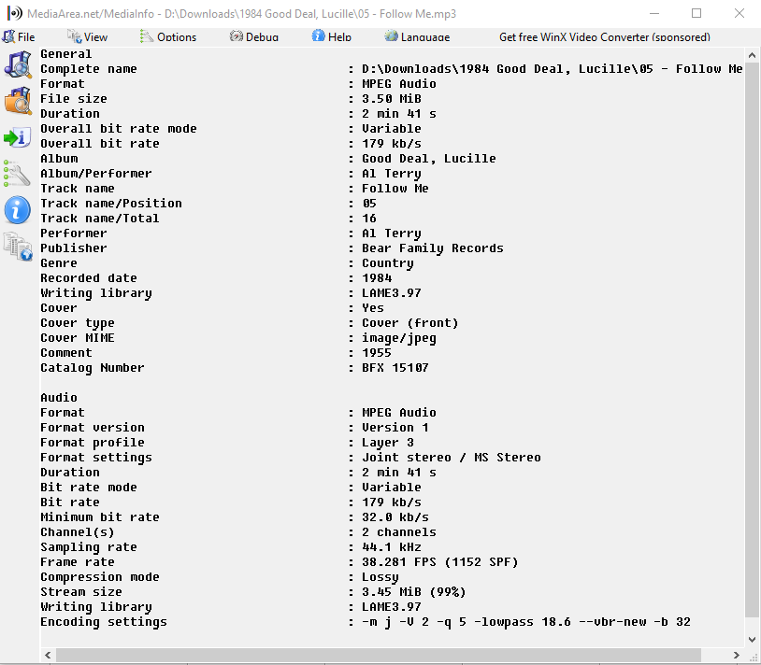Click the Get free WinX Video Converter link
The height and width of the screenshot is (665, 761).
click(605, 36)
